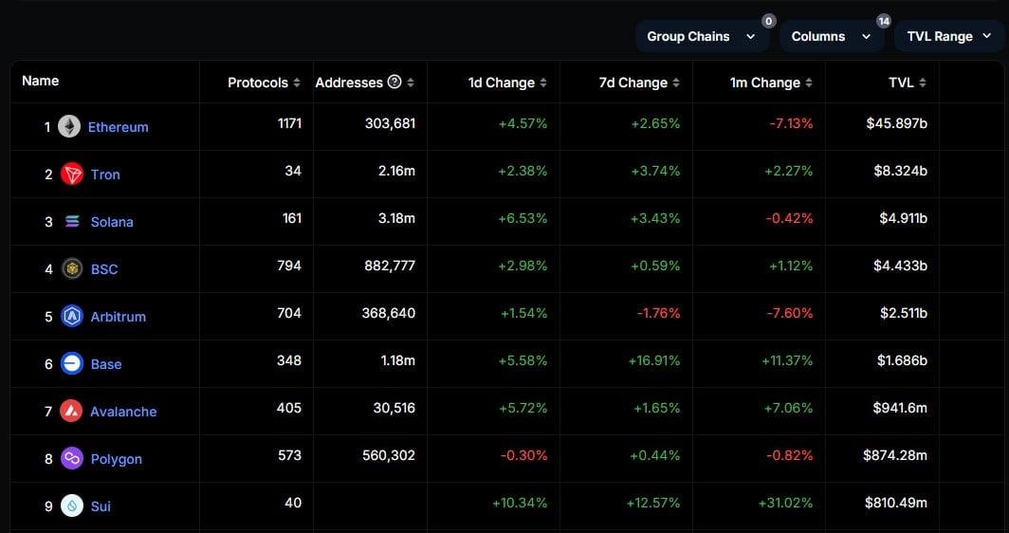Image resolution: width=1009 pixels, height=533 pixels.
Task: Click the Ethereum chain logo icon
Action: [x=69, y=126]
